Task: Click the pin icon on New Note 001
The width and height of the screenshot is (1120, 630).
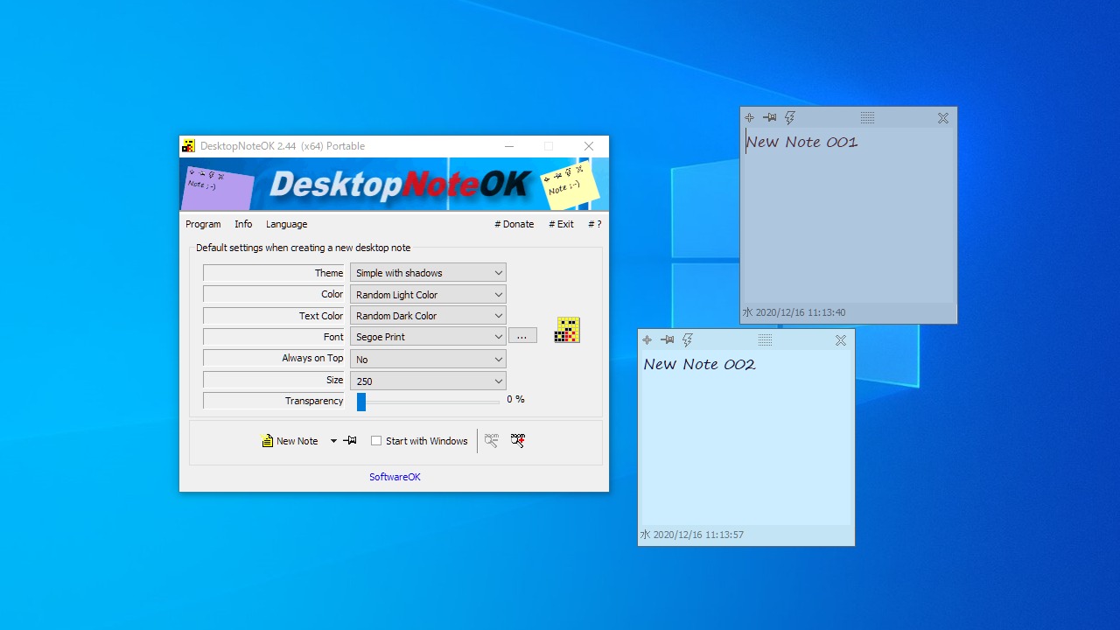Action: [x=769, y=118]
